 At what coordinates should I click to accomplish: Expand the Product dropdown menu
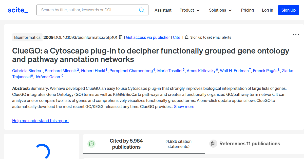coord(189,10)
